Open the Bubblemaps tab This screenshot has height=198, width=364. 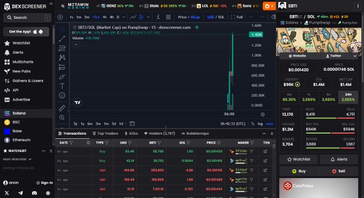[x=195, y=133]
